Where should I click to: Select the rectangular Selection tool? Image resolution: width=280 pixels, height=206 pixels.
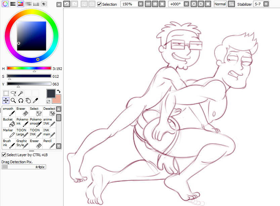[6, 93]
